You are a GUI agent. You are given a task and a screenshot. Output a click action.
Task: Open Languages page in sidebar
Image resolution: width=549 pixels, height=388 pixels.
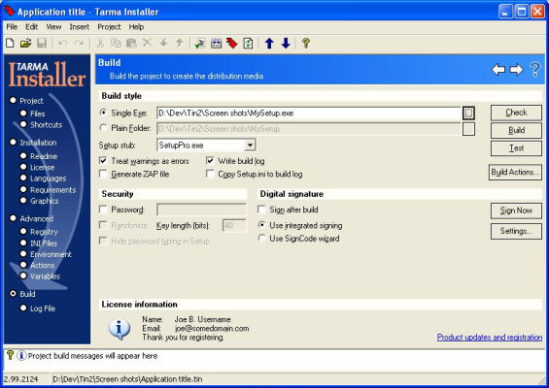click(x=48, y=178)
